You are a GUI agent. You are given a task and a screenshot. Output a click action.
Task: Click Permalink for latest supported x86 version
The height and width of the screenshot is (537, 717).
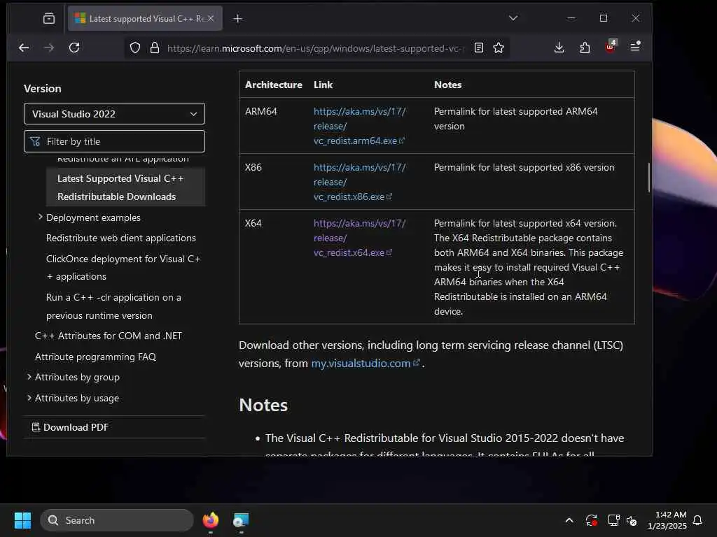524,167
